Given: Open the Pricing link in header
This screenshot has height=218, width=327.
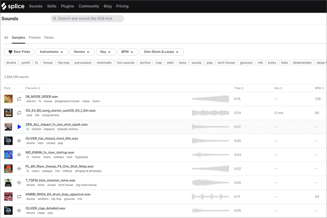Looking at the screenshot, I should point(122,6).
